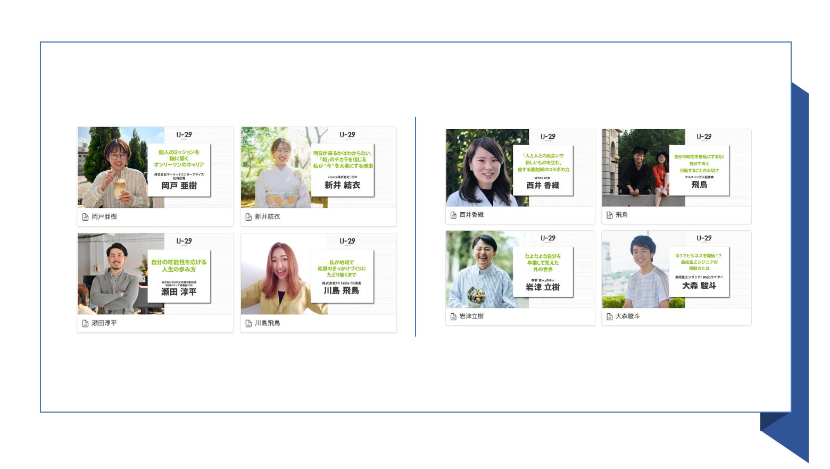Open the 飛鳥 graduation photo card
The image size is (830, 469).
click(x=677, y=167)
